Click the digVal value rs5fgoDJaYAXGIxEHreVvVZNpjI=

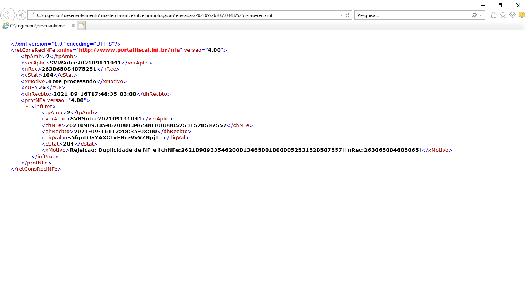tap(114, 137)
